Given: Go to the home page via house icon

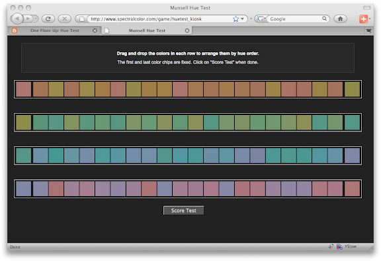Looking at the screenshot, I should pyautogui.click(x=340, y=19).
